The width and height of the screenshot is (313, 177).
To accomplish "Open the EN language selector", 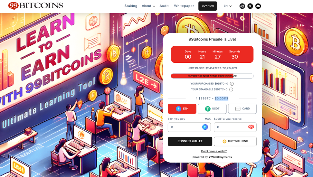I will click(227, 6).
